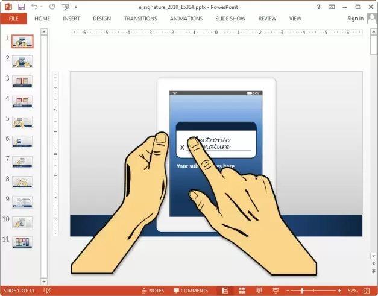This screenshot has width=378, height=296.
Task: Switch to Slide Sorter view
Action: tap(241, 291)
